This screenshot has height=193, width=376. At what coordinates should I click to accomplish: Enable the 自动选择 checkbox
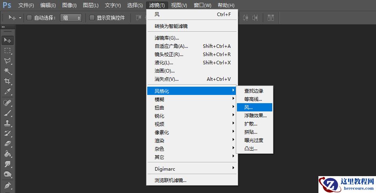tap(29, 18)
